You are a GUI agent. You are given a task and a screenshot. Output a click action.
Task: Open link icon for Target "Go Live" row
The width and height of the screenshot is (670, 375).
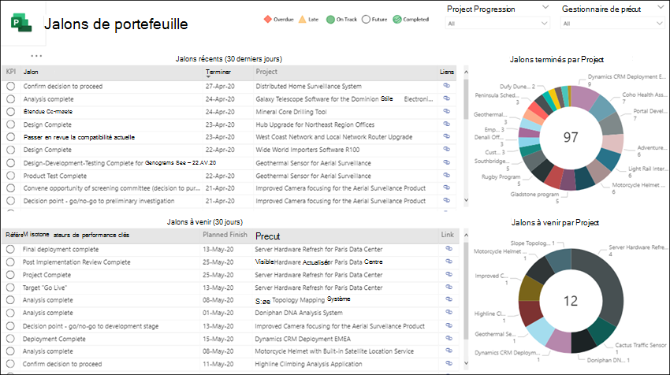click(x=449, y=287)
